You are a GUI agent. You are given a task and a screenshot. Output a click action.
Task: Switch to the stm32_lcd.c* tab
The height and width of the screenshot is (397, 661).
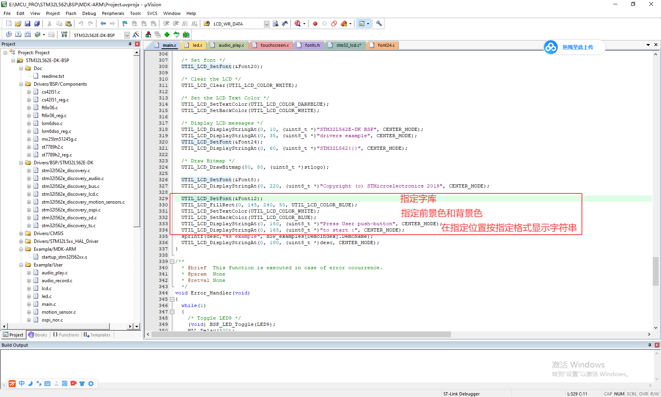tap(345, 45)
